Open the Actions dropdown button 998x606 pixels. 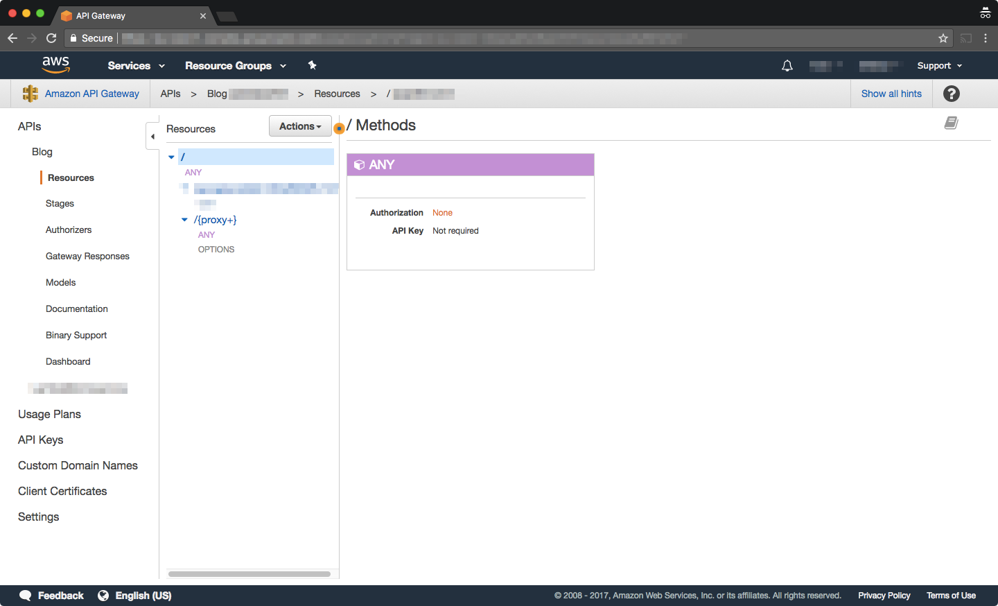pyautogui.click(x=300, y=126)
